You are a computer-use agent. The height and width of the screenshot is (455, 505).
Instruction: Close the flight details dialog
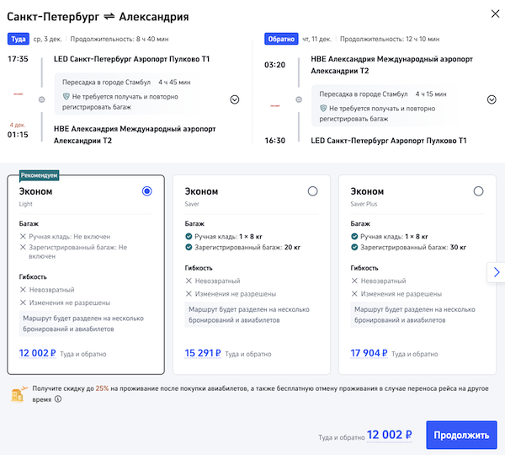[492, 14]
